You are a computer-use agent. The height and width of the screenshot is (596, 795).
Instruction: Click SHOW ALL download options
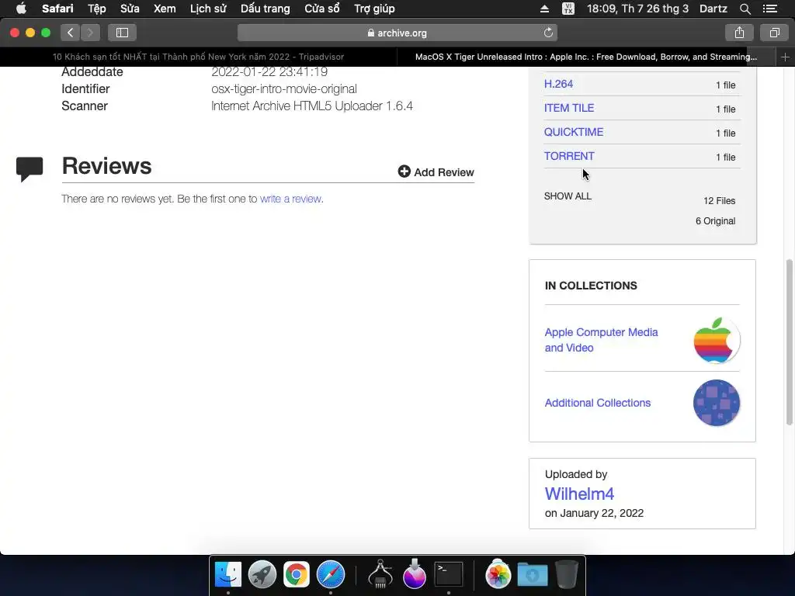coord(568,196)
